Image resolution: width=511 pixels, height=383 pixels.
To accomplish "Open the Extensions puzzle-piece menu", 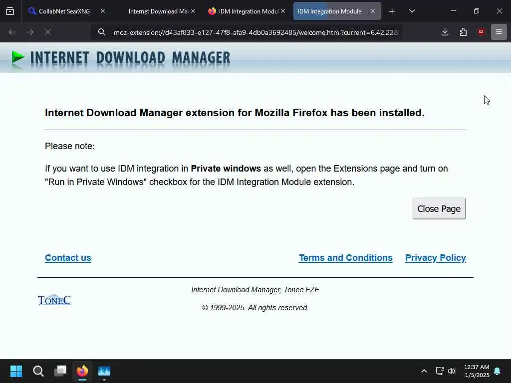I will pos(463,32).
